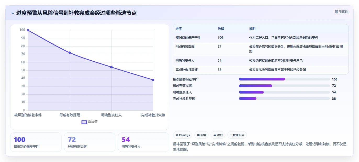The height and width of the screenshot is (162, 359).
Task: Click the 38 value beside its progress bar
Action: pyautogui.click(x=334, y=99)
